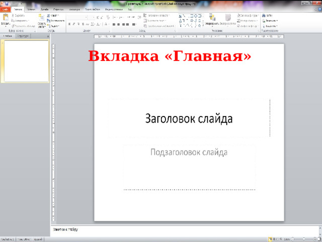Click the Cut scissors command
This screenshot has width=322, height=242.
(x=18, y=16)
